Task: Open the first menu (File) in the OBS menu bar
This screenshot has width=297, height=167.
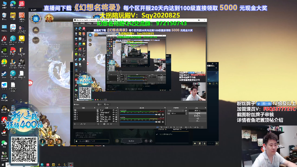Action: tap(76, 23)
